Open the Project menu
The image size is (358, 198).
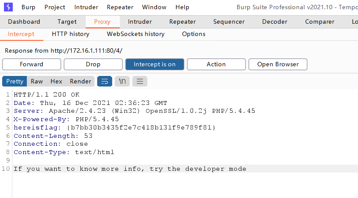[55, 7]
